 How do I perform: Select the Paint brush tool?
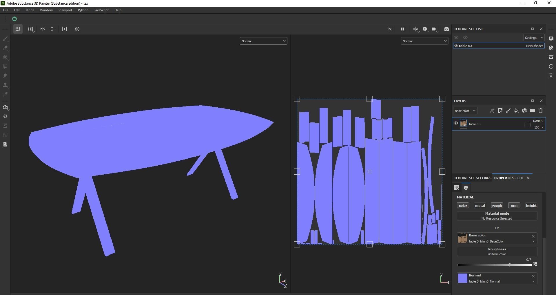[5, 39]
